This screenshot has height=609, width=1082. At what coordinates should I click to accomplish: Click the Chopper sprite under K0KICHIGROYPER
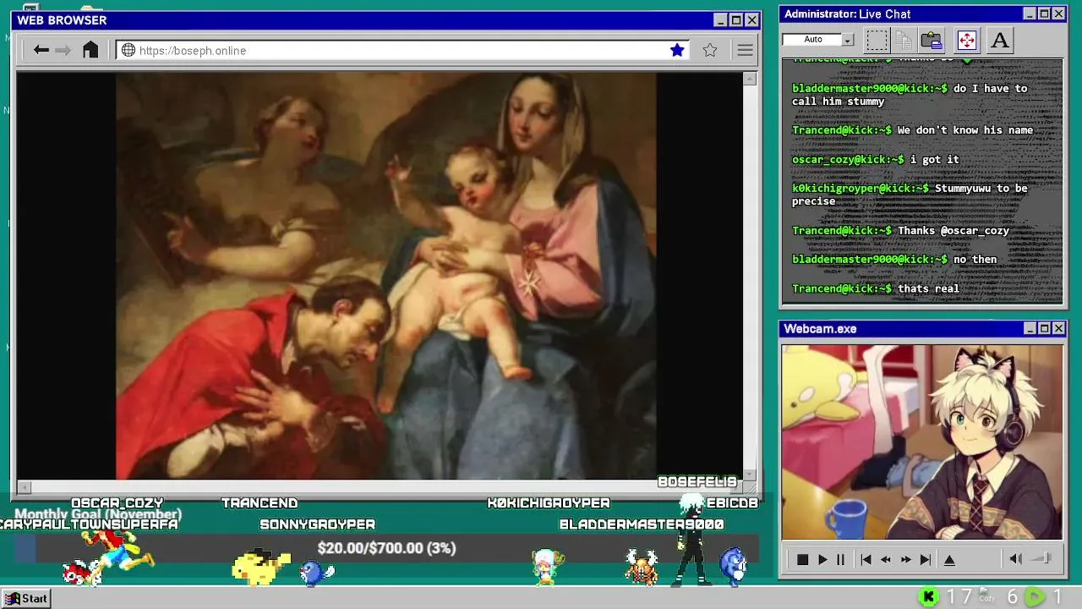click(548, 567)
